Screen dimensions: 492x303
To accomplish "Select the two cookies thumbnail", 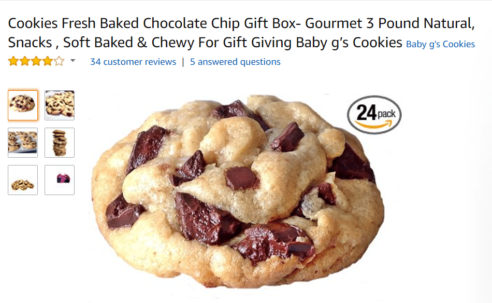I will [x=23, y=180].
